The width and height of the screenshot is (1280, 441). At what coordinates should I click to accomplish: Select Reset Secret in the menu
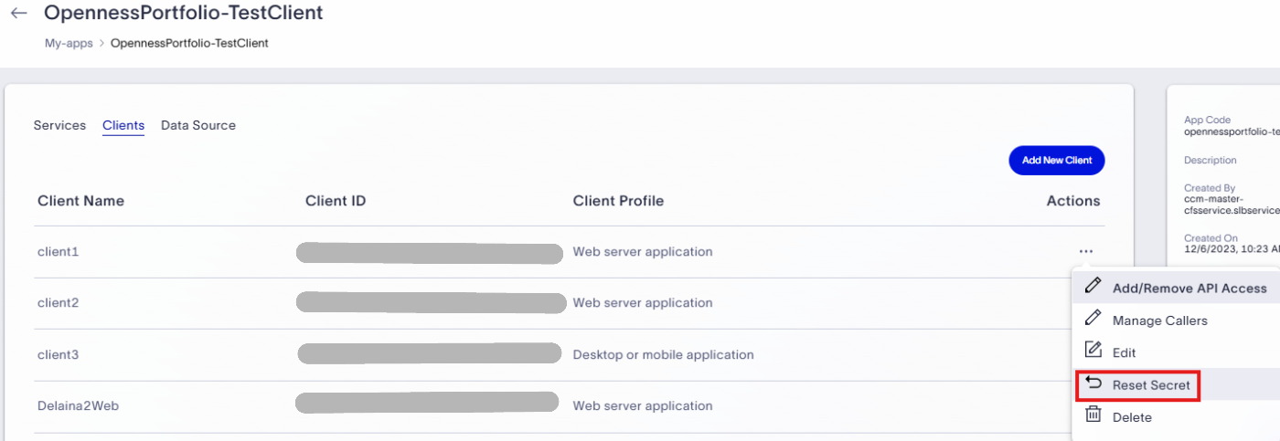1151,385
